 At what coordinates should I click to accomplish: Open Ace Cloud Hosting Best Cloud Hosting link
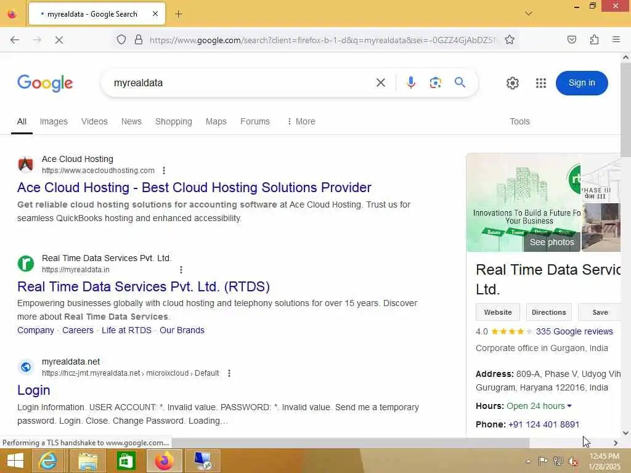tap(194, 187)
